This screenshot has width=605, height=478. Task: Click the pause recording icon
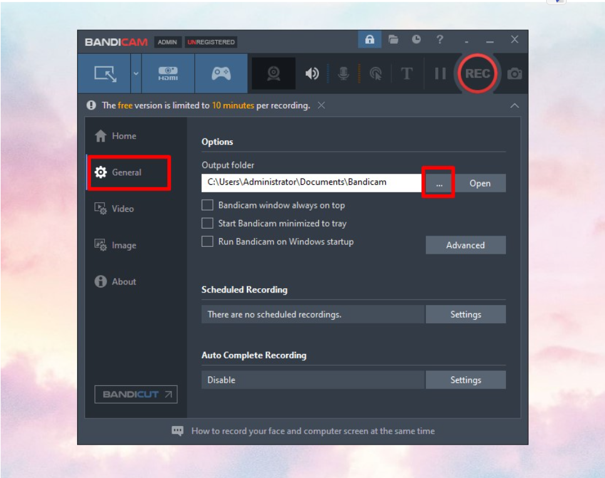(440, 73)
